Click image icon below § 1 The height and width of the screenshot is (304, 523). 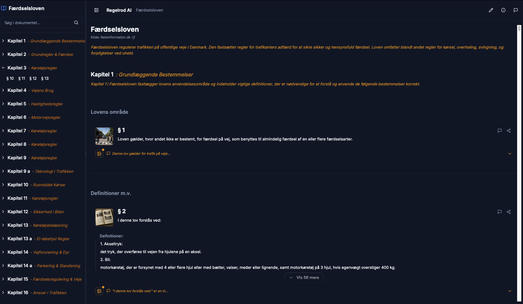click(99, 154)
